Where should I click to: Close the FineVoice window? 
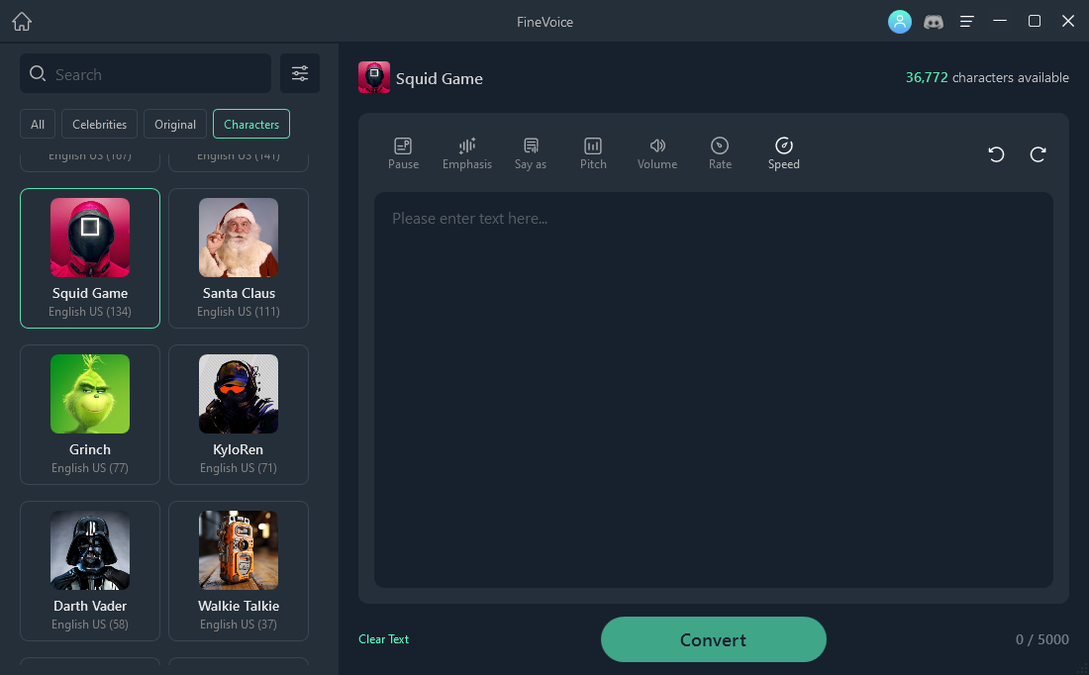click(1068, 21)
